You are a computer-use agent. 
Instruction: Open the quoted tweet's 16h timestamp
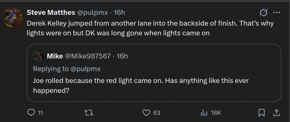coord(122,56)
